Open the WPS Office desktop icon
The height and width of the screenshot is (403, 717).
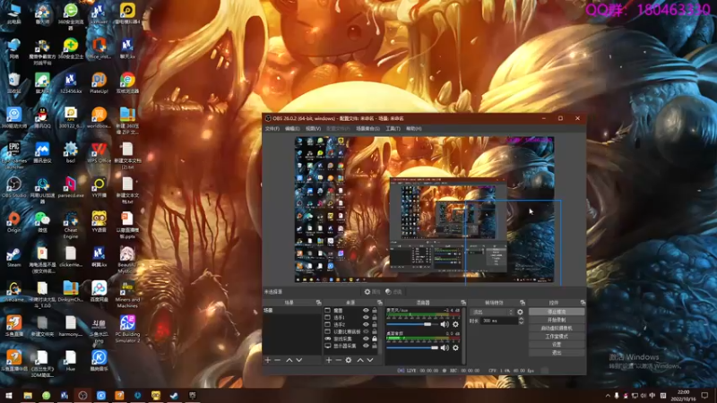pyautogui.click(x=99, y=153)
